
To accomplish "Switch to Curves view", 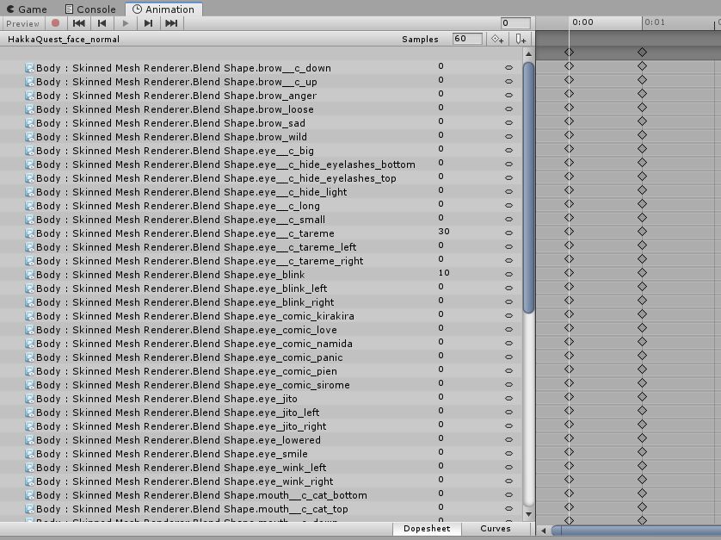I will pos(495,529).
